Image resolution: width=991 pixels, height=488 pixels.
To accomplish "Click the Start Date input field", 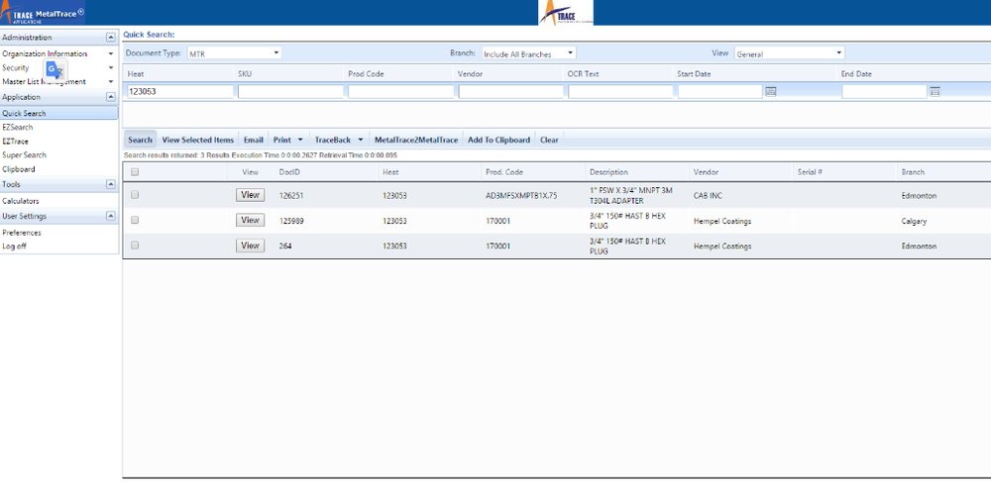I will 719,91.
